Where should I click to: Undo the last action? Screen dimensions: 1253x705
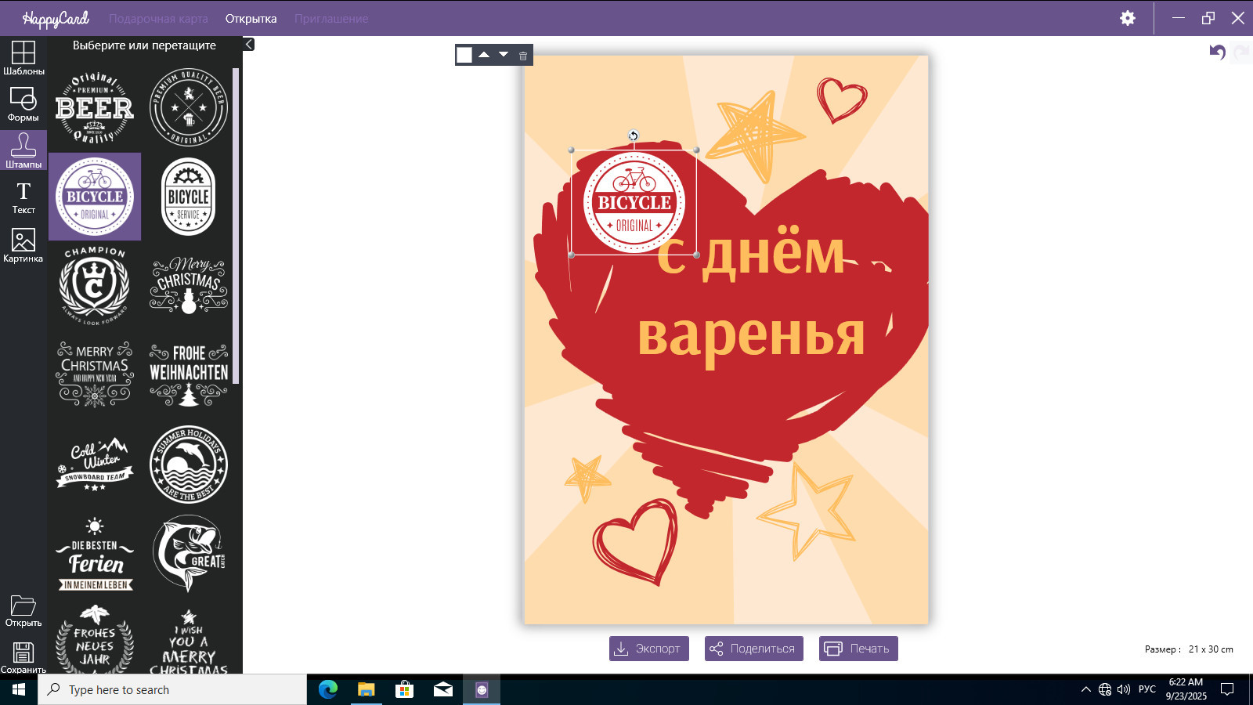(x=1217, y=52)
